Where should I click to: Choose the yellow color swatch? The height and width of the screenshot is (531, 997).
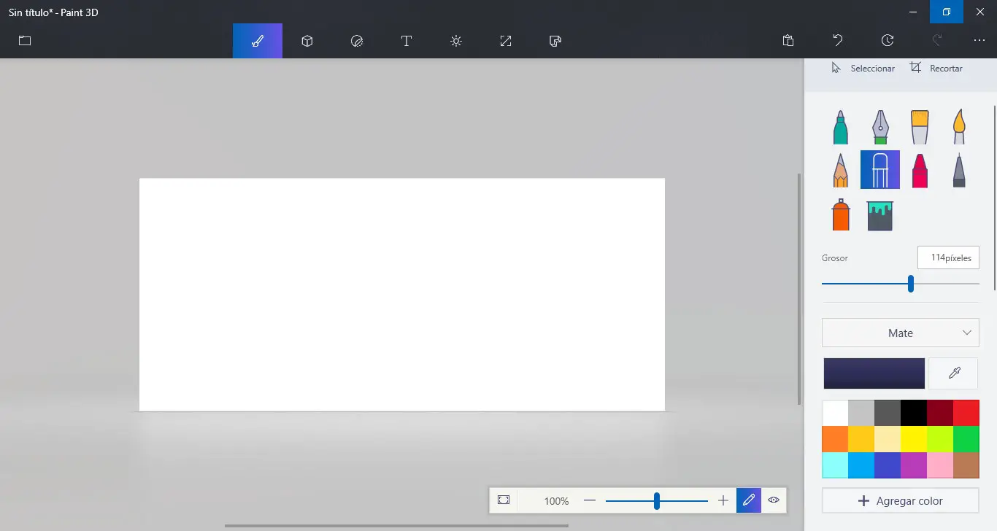pyautogui.click(x=914, y=439)
